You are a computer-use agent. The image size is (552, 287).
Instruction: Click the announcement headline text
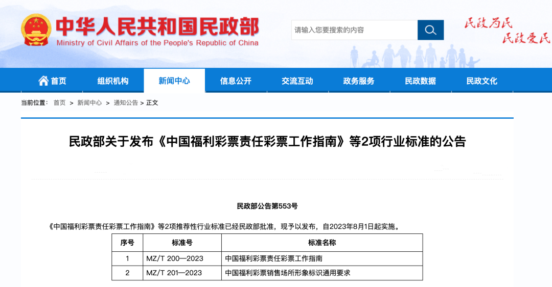pyautogui.click(x=267, y=142)
